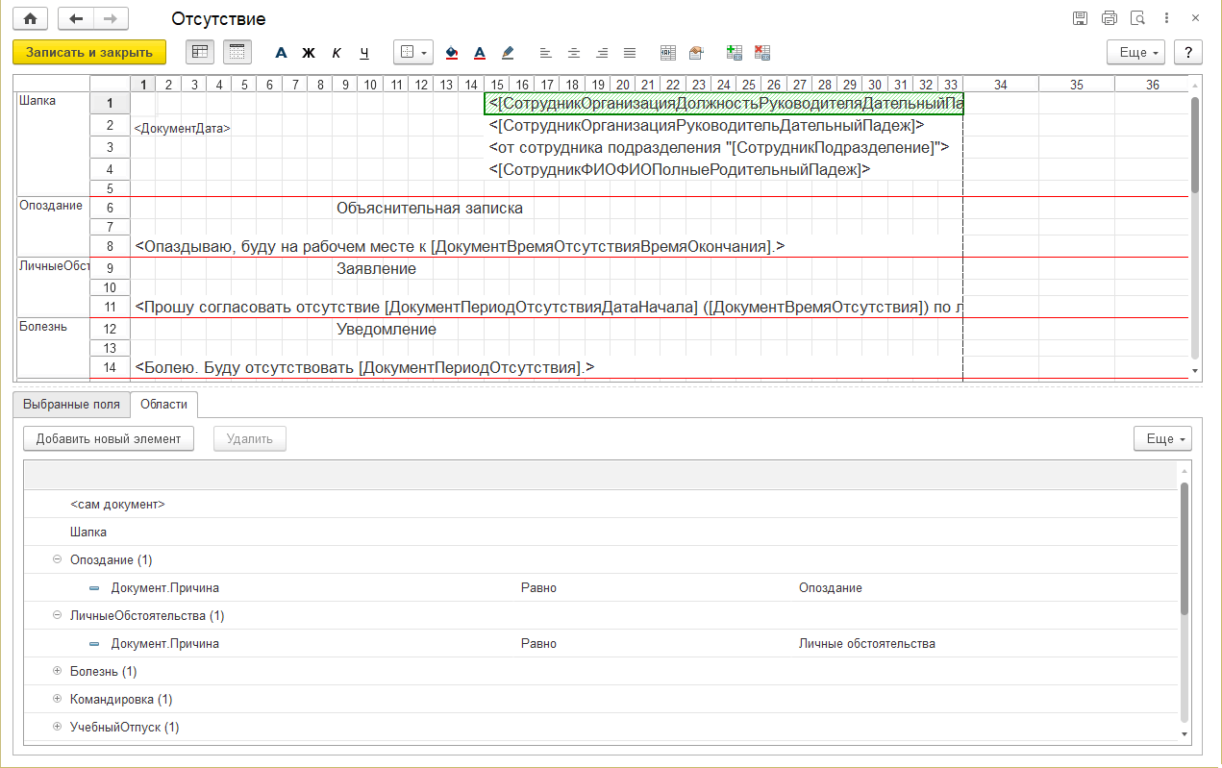This screenshot has height=768, width=1222.
Task: Click the home icon button
Action: tap(30, 19)
